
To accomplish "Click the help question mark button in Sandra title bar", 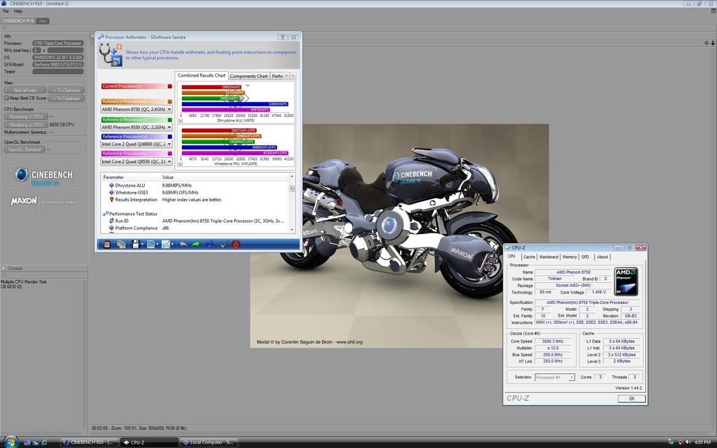I will coord(283,37).
